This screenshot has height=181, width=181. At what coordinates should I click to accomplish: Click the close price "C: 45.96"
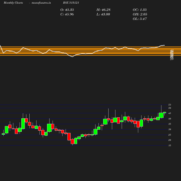pyautogui.click(x=67, y=14)
